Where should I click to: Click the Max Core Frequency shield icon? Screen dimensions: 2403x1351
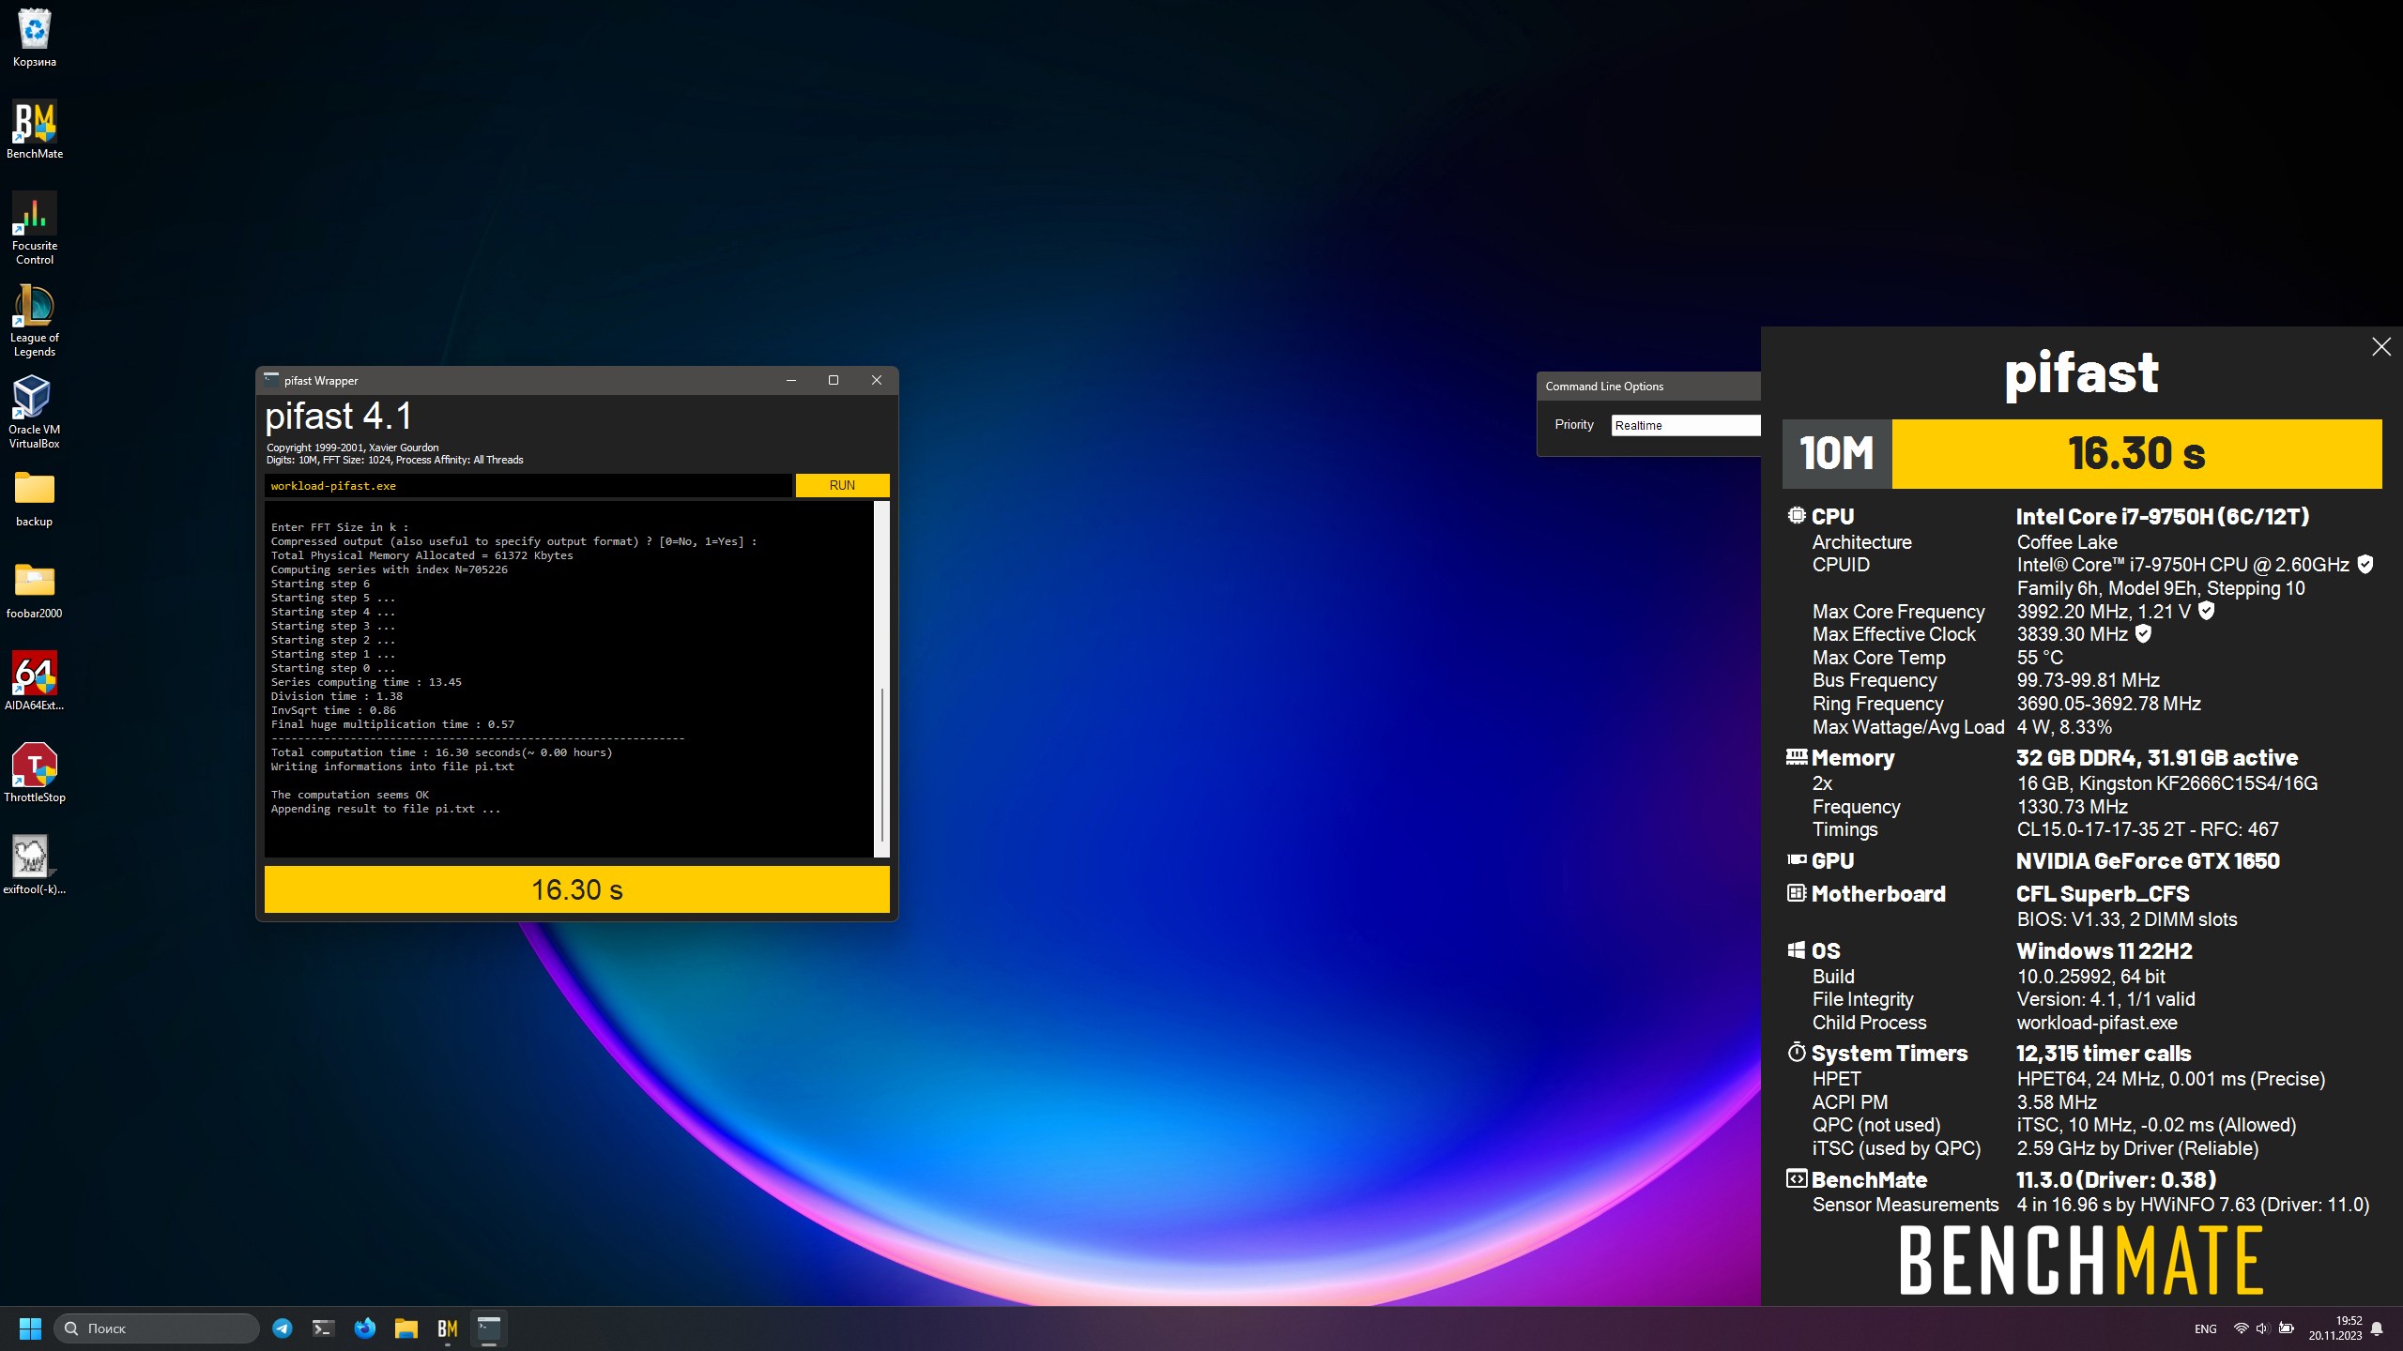click(2207, 611)
